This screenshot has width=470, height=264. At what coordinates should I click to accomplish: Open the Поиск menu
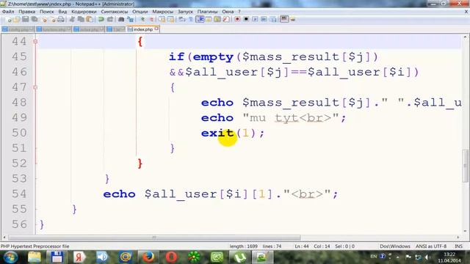(x=47, y=12)
